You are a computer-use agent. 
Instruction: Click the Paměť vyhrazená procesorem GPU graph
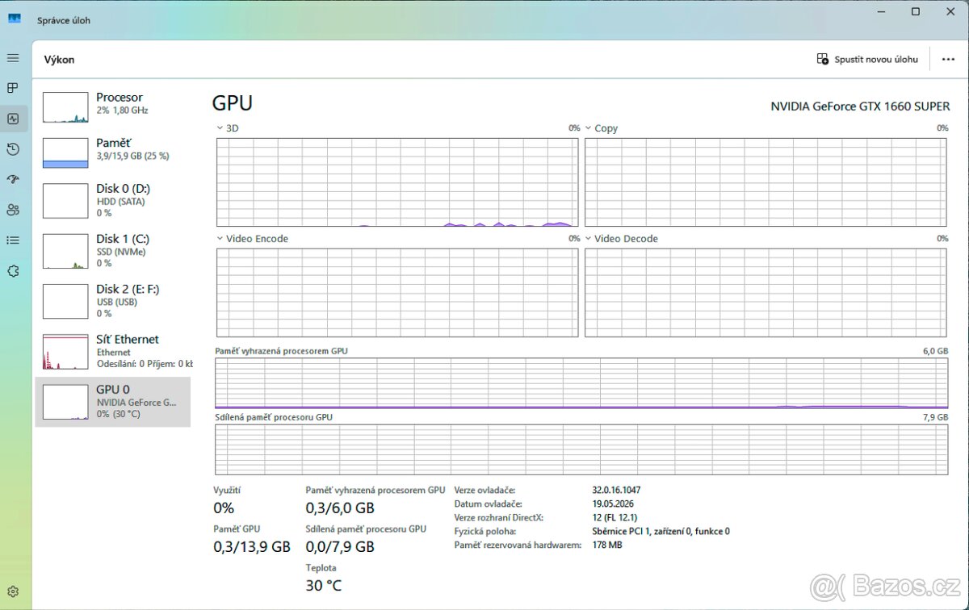point(581,384)
